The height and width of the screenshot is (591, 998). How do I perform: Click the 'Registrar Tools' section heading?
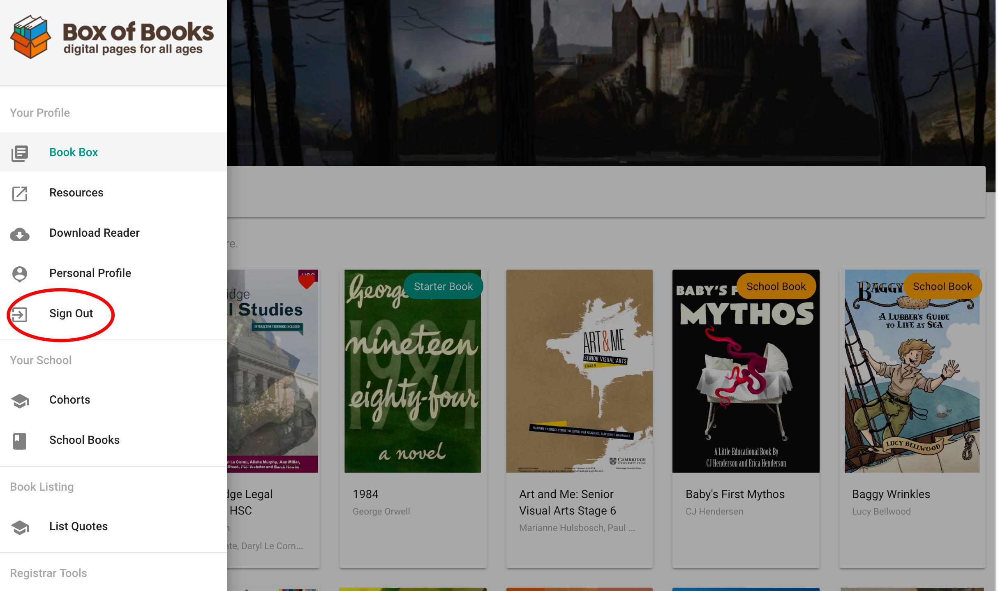tap(49, 573)
